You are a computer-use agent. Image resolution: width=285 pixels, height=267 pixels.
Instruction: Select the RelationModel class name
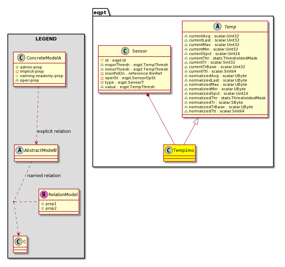click(x=63, y=195)
